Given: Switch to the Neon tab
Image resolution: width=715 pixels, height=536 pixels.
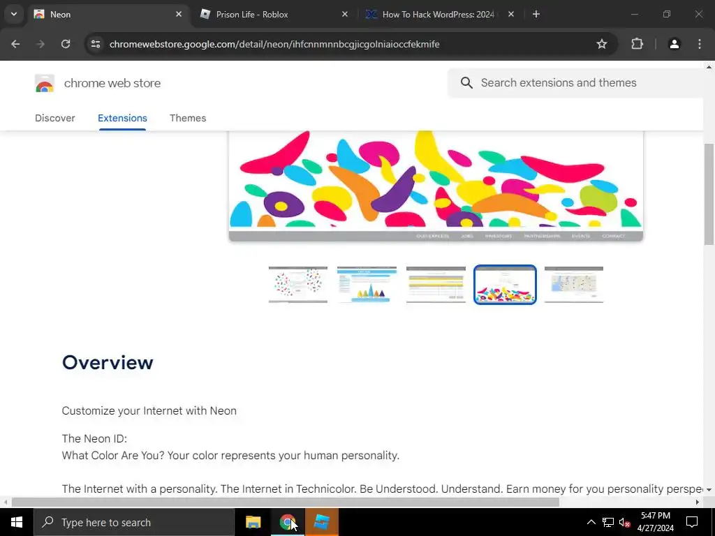Looking at the screenshot, I should click(x=108, y=14).
